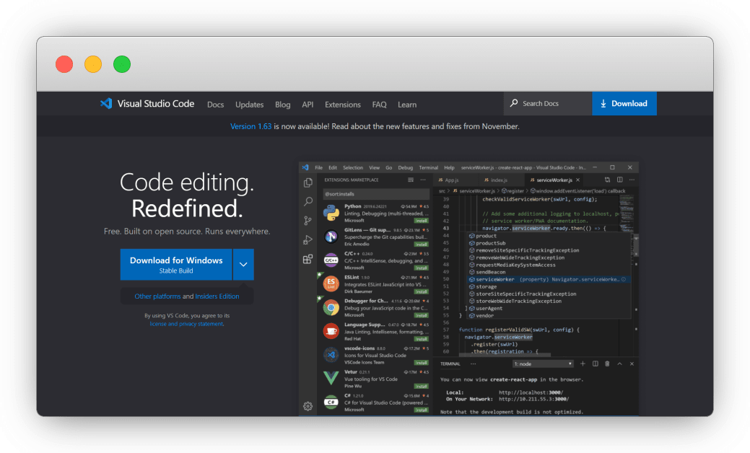Open the Docs page

point(215,104)
